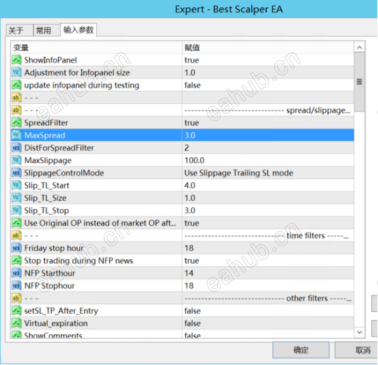Select the Friday stop hour variable name
Image resolution: width=378 pixels, height=365 pixels.
(x=54, y=248)
